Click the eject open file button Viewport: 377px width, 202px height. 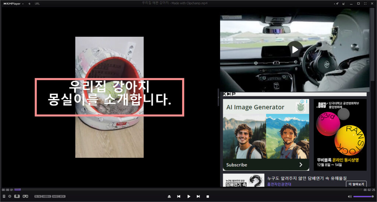coord(169,196)
